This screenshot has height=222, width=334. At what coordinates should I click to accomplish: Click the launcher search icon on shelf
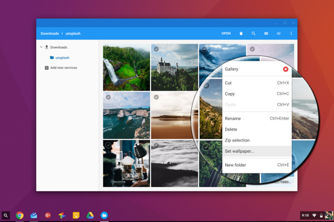tap(6, 215)
